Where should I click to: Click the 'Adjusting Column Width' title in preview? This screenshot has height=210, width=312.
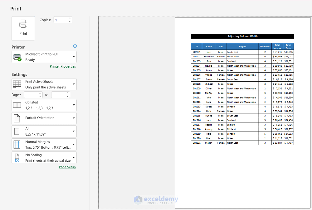[242, 36]
